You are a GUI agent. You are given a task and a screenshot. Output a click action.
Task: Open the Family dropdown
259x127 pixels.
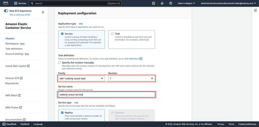[81, 79]
